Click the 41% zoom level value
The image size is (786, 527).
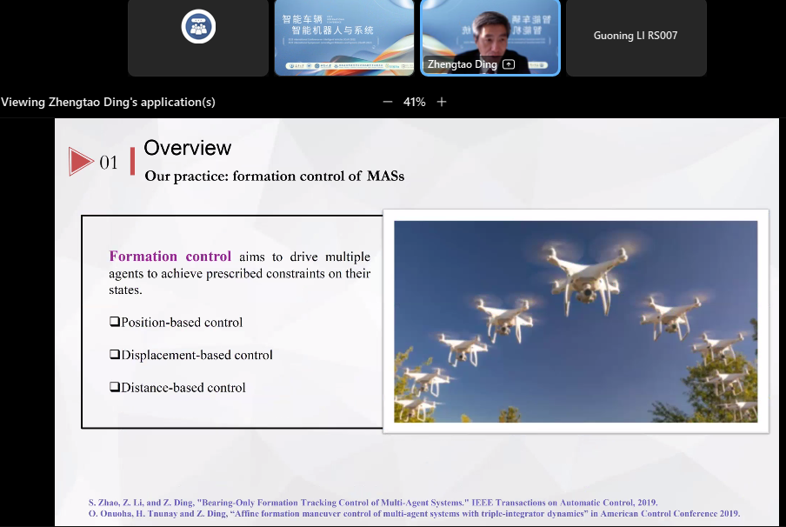[415, 102]
